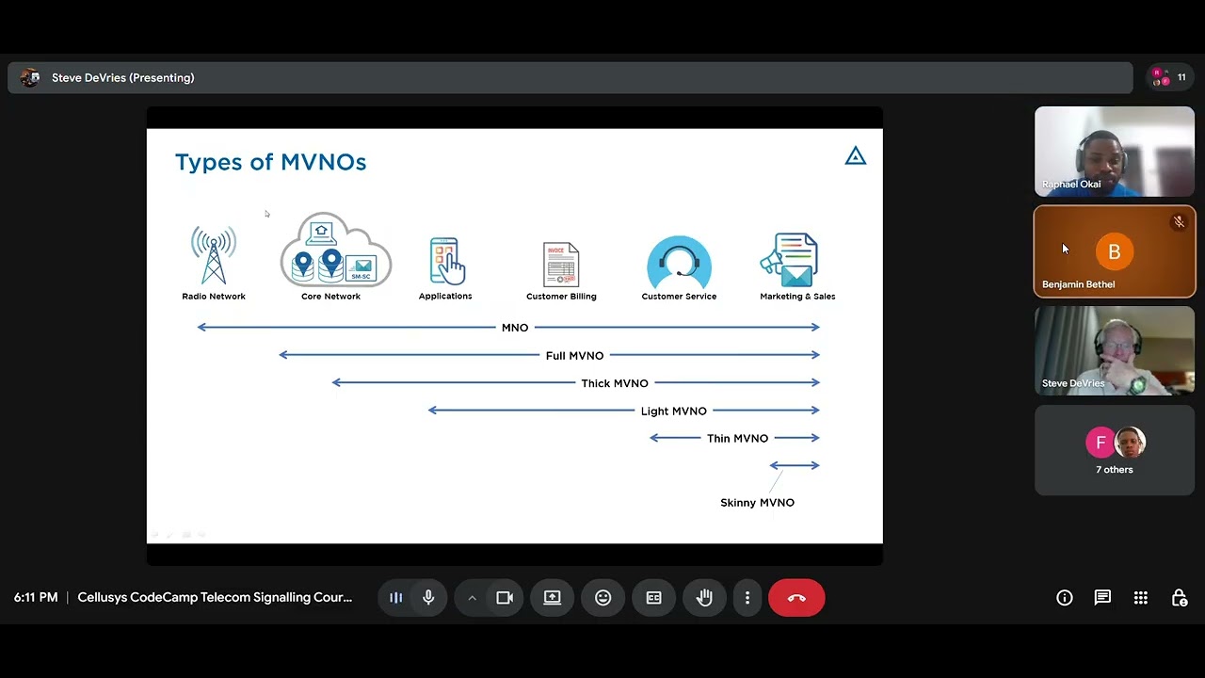
Task: Click the Core Network cloud icon
Action: point(335,250)
